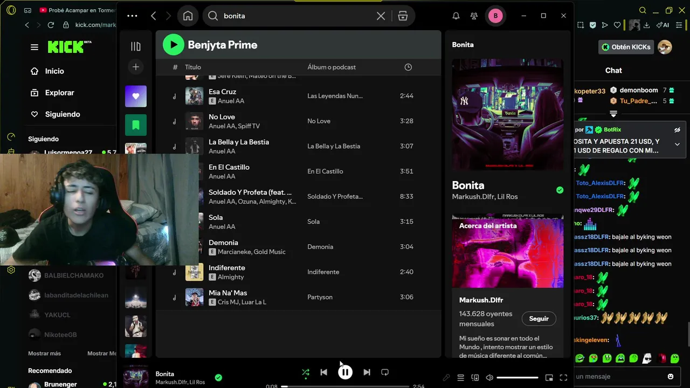Image resolution: width=690 pixels, height=388 pixels.
Task: Open Marcianeke artist link under Demonia
Action: (x=234, y=252)
